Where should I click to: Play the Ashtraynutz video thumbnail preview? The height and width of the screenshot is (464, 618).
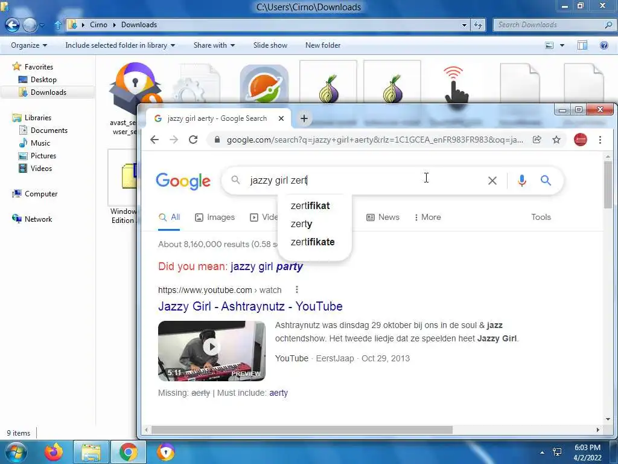point(212,351)
